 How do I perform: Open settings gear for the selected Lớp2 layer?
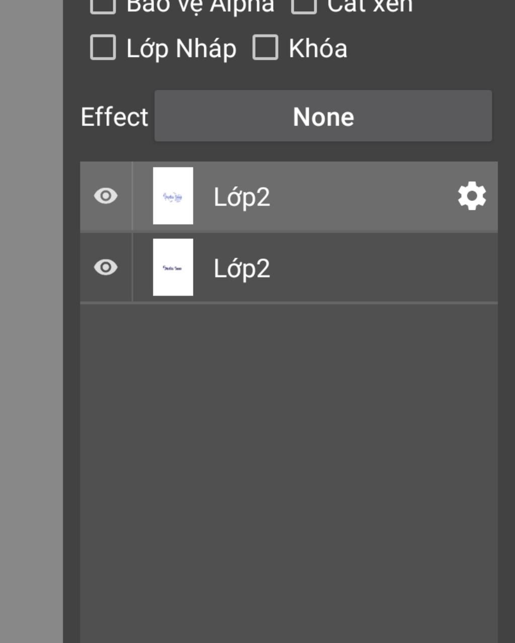click(472, 196)
